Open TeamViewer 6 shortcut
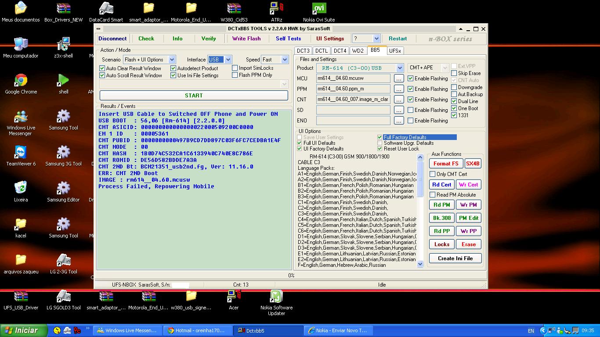The image size is (600, 337). pyautogui.click(x=21, y=156)
